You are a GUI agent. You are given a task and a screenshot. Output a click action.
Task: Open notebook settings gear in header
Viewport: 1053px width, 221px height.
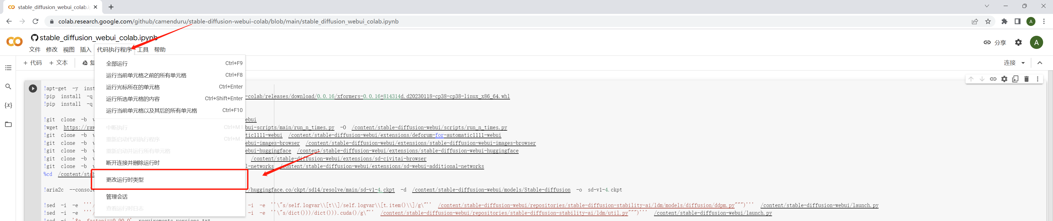tap(1018, 42)
